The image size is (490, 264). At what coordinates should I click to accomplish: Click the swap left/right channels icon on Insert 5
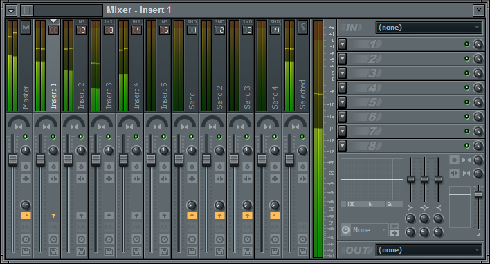pos(164,178)
